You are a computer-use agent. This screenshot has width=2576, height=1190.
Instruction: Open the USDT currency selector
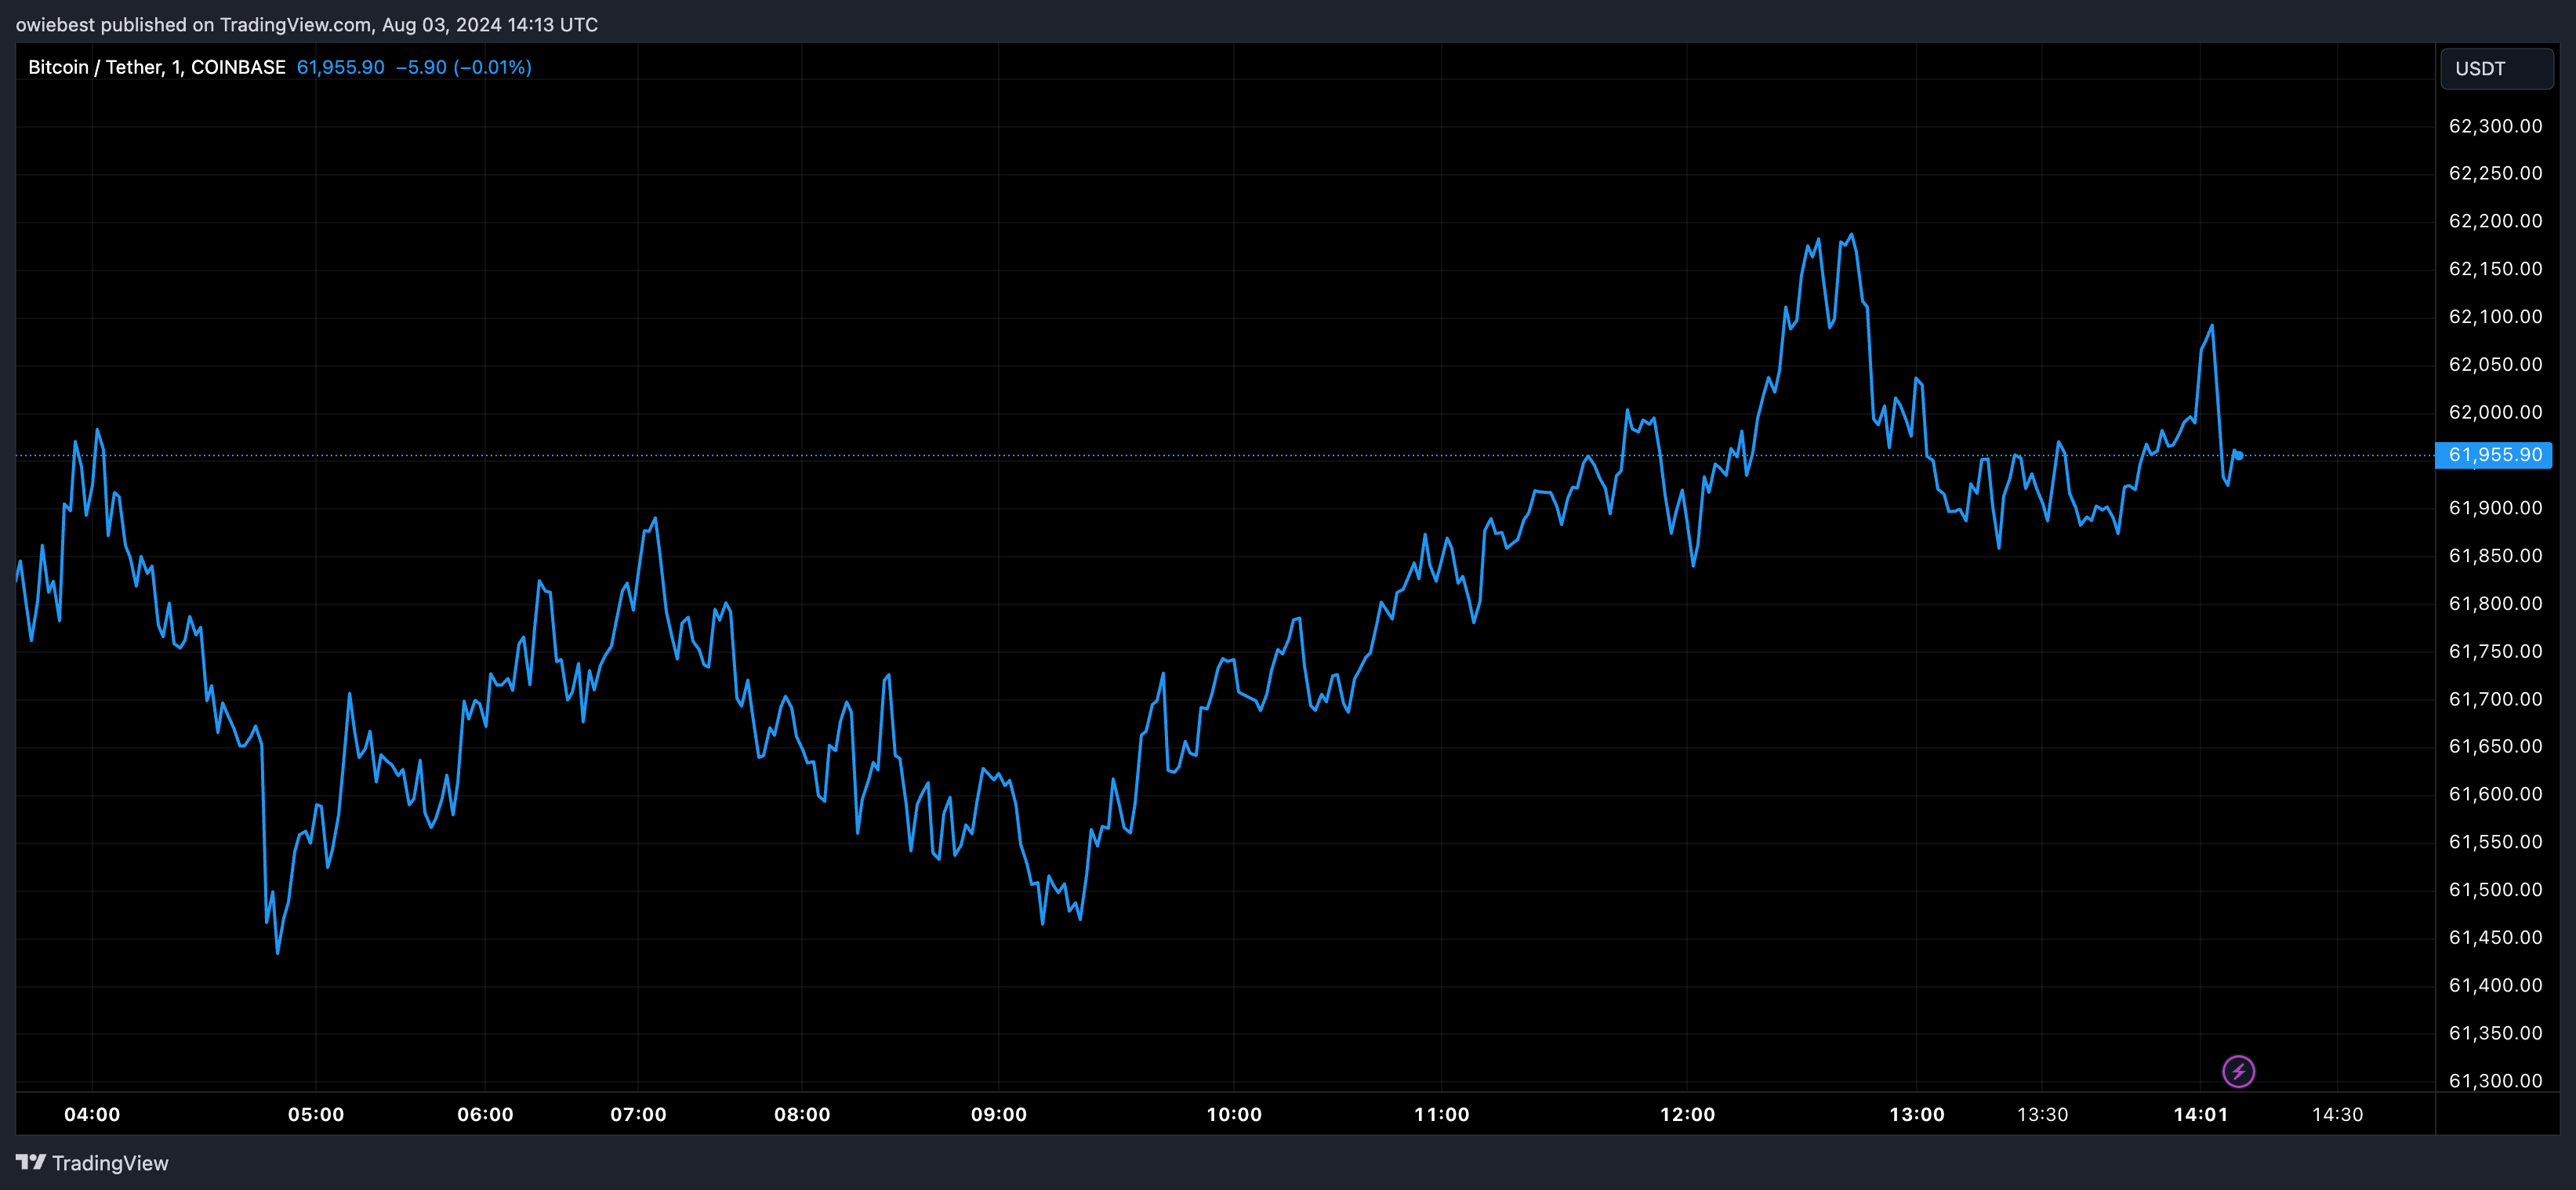pos(2496,69)
